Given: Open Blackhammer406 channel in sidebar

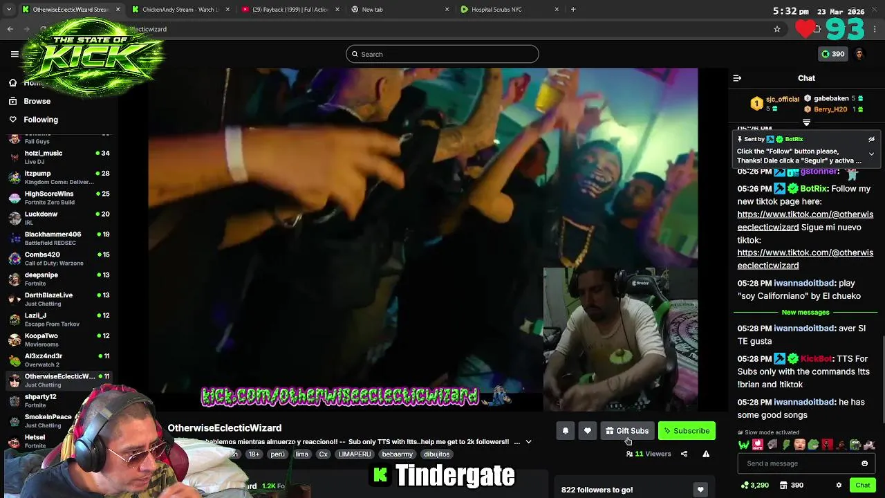Looking at the screenshot, I should click(x=58, y=238).
